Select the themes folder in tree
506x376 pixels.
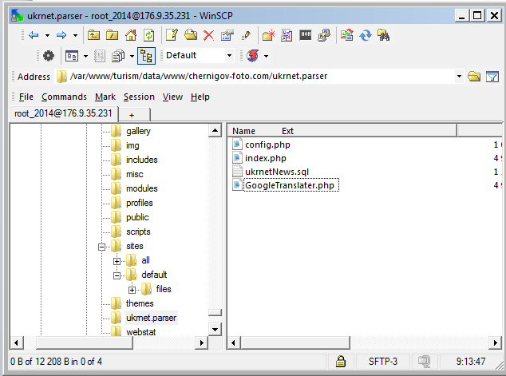click(x=140, y=303)
